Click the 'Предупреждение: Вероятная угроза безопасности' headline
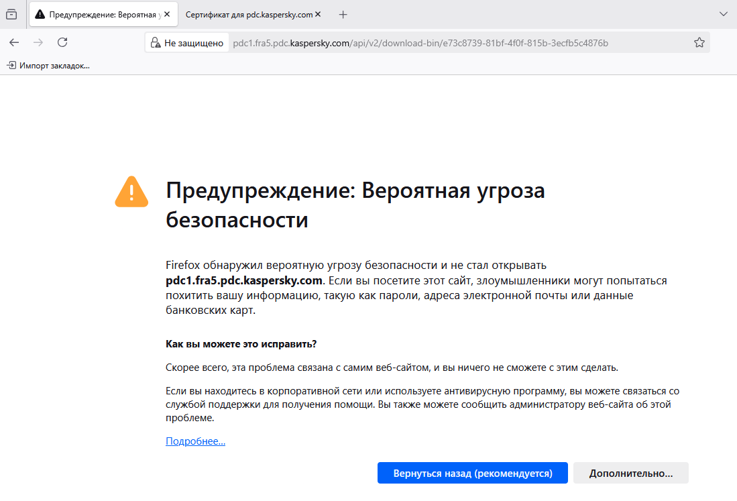The image size is (737, 501). tap(355, 205)
